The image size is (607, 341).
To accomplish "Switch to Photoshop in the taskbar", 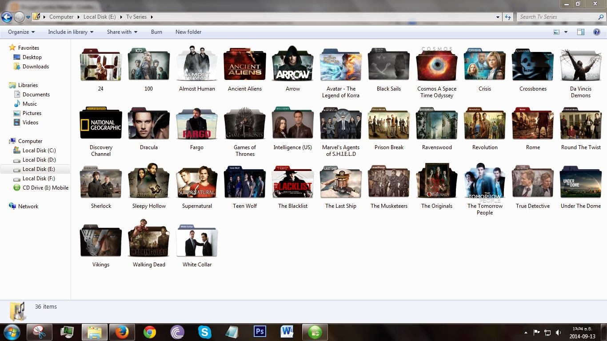I will [x=260, y=332].
